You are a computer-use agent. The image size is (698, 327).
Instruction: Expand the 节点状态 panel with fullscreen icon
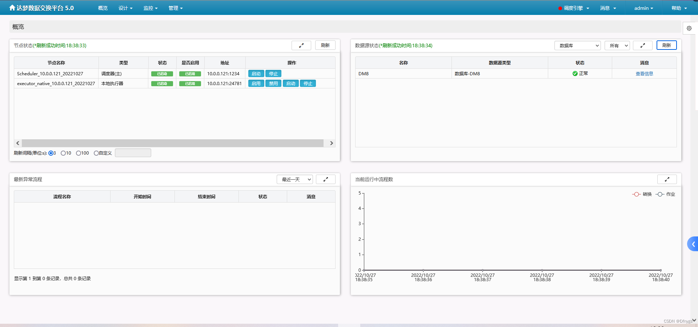[301, 45]
